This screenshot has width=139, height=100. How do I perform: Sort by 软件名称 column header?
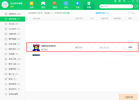36,19
